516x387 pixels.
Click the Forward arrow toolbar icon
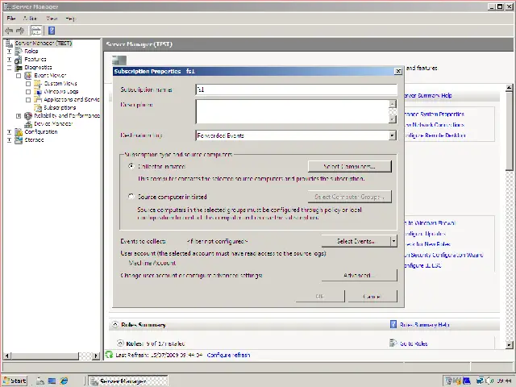coord(20,31)
